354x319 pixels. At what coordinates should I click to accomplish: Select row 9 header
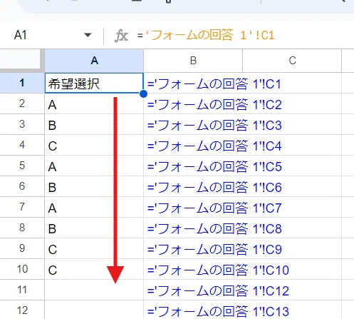click(22, 248)
